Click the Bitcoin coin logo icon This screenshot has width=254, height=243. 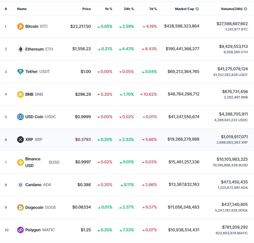tap(20, 26)
